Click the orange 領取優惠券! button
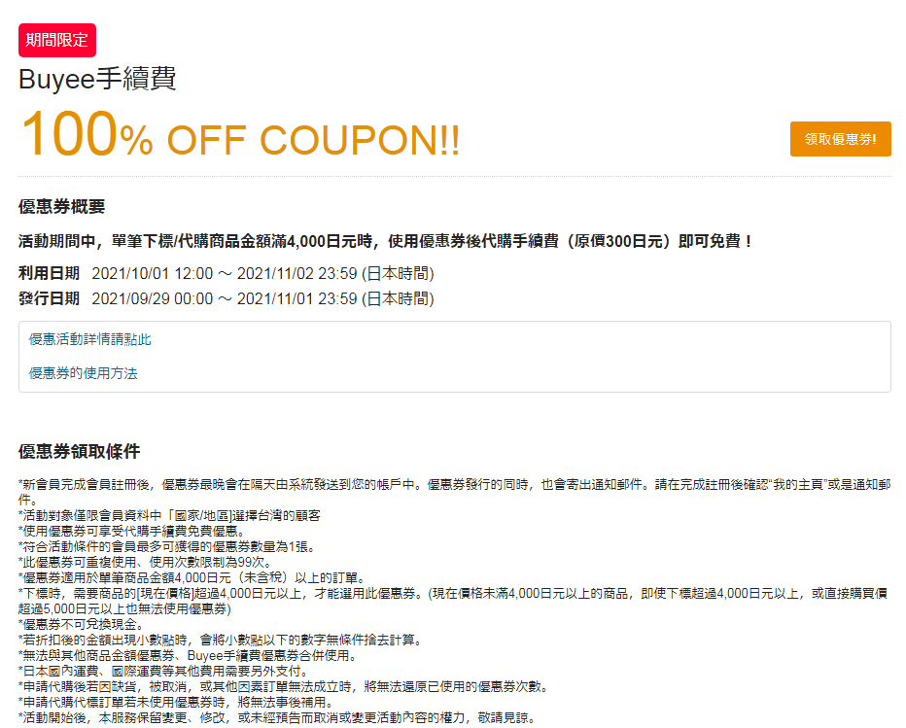906x728 pixels. tap(840, 139)
